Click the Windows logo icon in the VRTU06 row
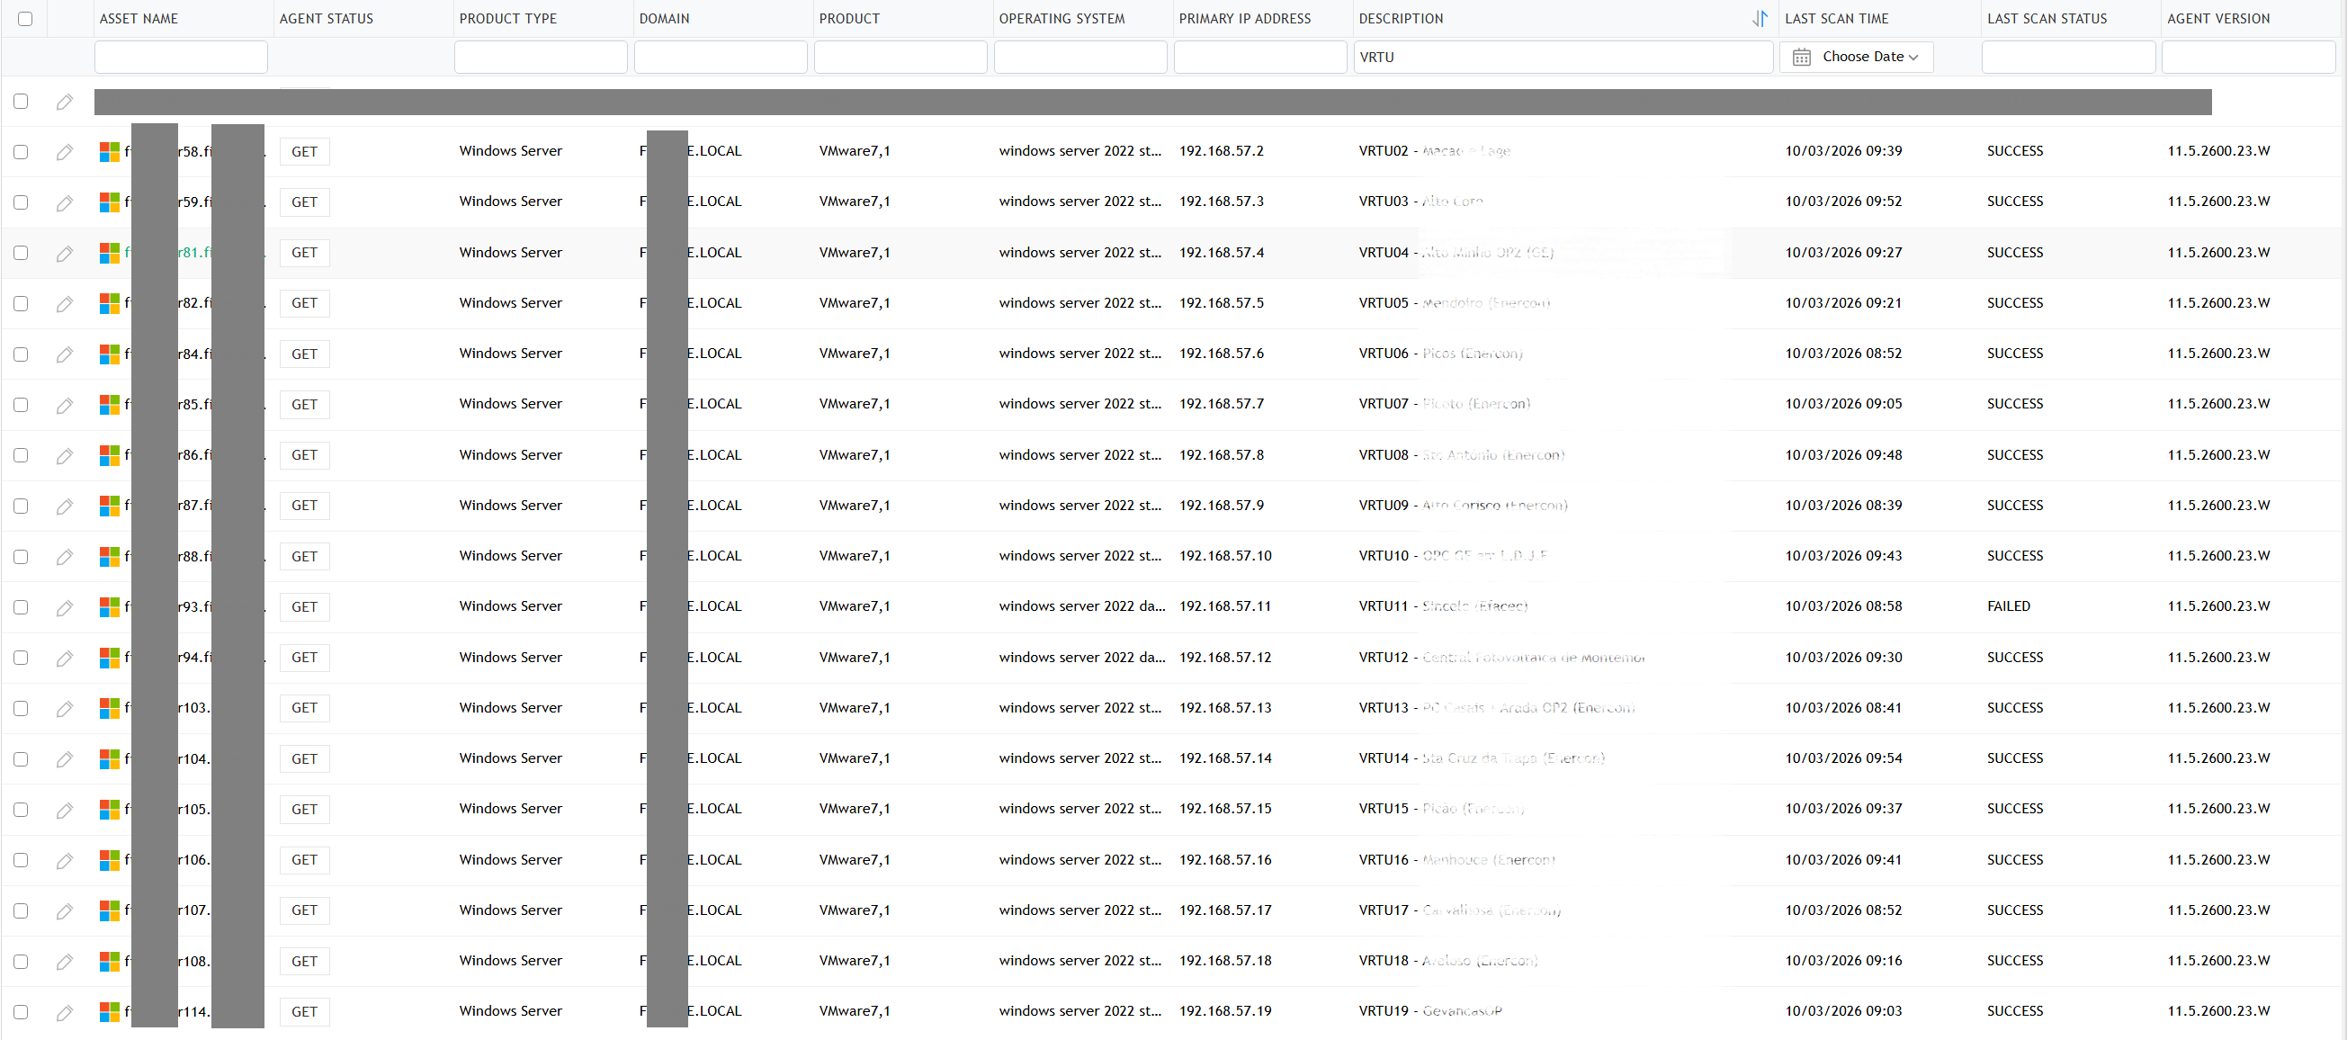2347x1040 pixels. tap(110, 354)
